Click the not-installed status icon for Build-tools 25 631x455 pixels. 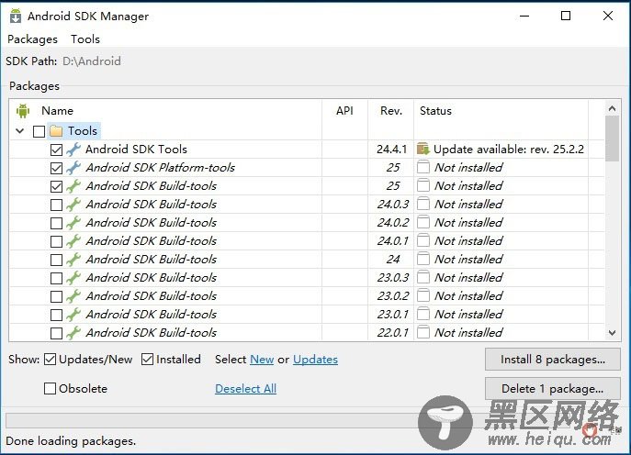(423, 185)
